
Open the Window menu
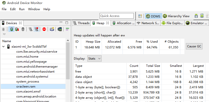[x=34, y=9]
